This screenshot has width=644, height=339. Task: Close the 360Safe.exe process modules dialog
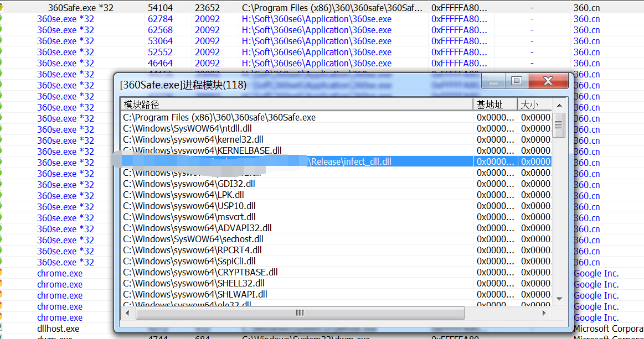548,81
